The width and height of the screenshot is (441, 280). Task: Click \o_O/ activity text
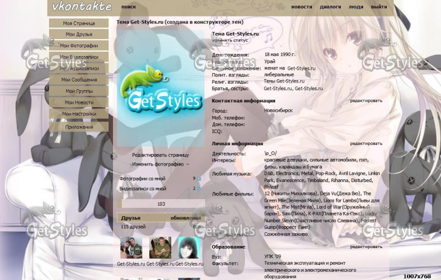[271, 153]
